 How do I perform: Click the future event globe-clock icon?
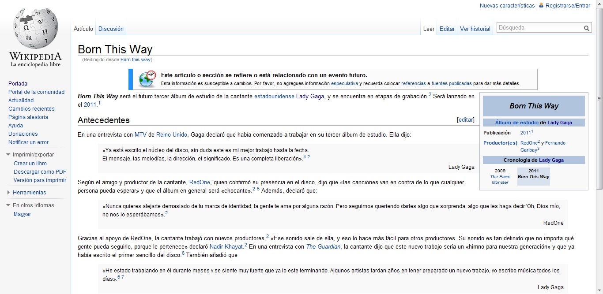pyautogui.click(x=147, y=79)
